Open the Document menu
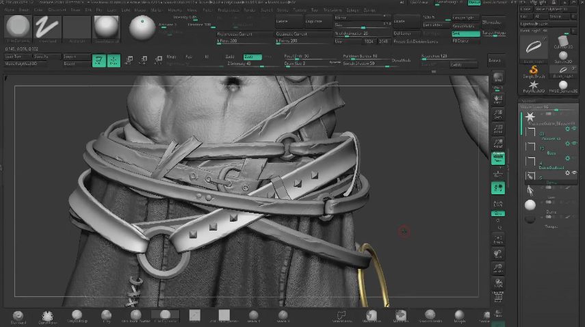Image resolution: width=585 pixels, height=327 pixels. point(57,10)
